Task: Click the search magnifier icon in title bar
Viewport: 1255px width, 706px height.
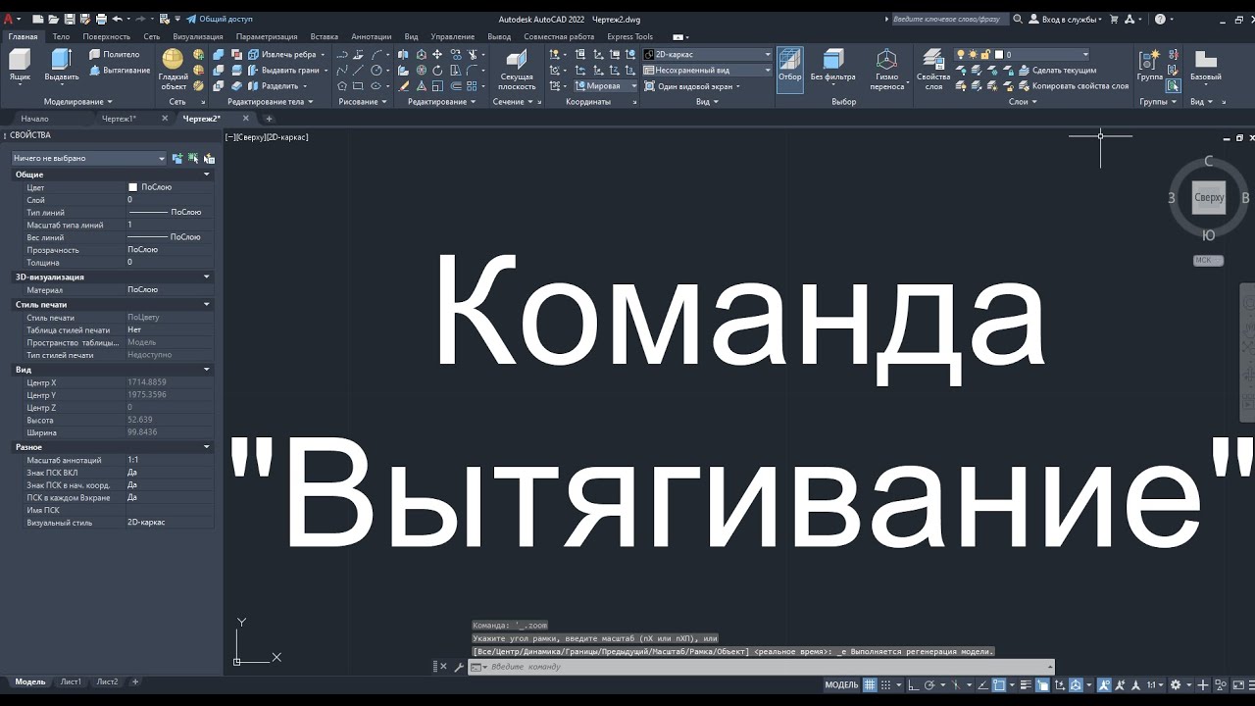Action: tap(1018, 19)
